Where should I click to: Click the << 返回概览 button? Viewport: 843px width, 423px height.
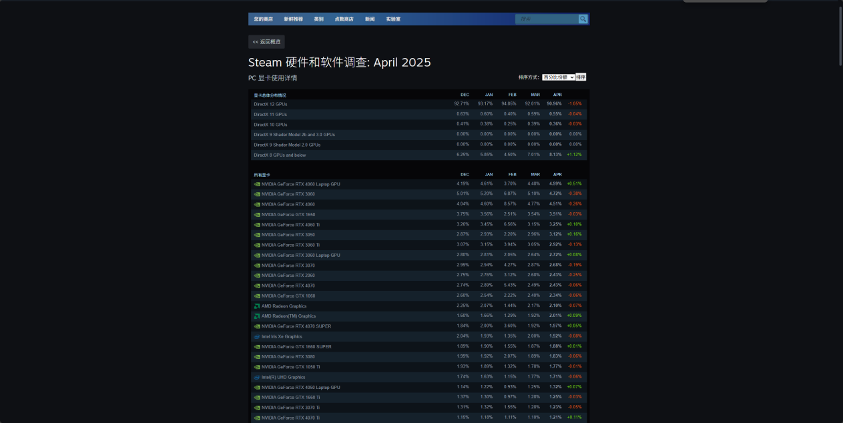(266, 42)
